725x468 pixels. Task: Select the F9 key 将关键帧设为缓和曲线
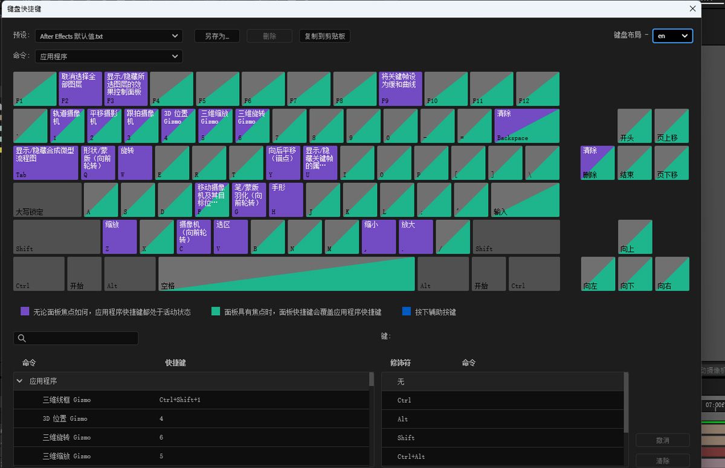point(400,89)
